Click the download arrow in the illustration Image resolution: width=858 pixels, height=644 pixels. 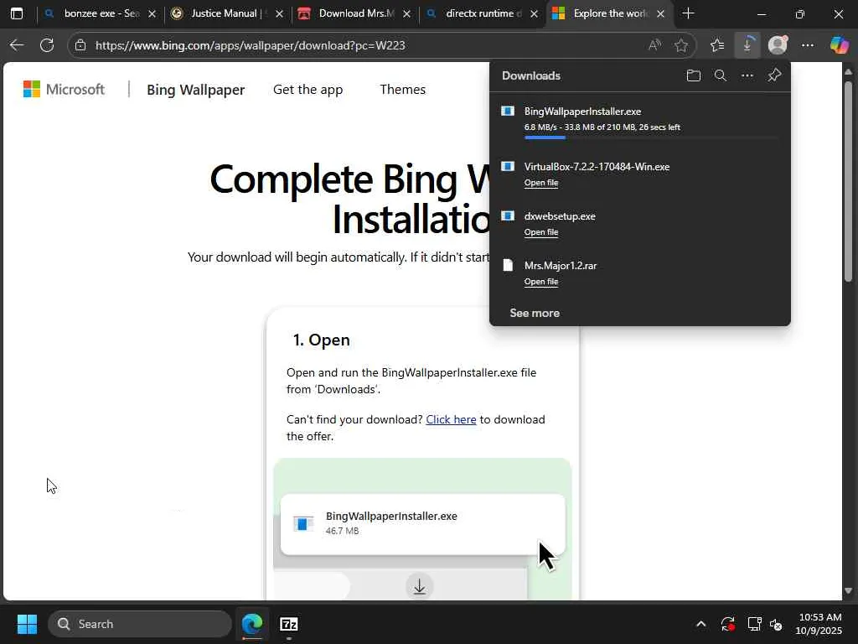click(x=420, y=586)
